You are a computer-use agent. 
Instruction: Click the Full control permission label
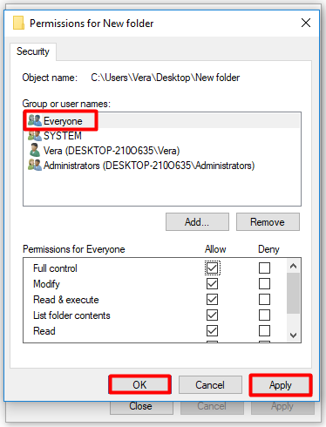55,268
